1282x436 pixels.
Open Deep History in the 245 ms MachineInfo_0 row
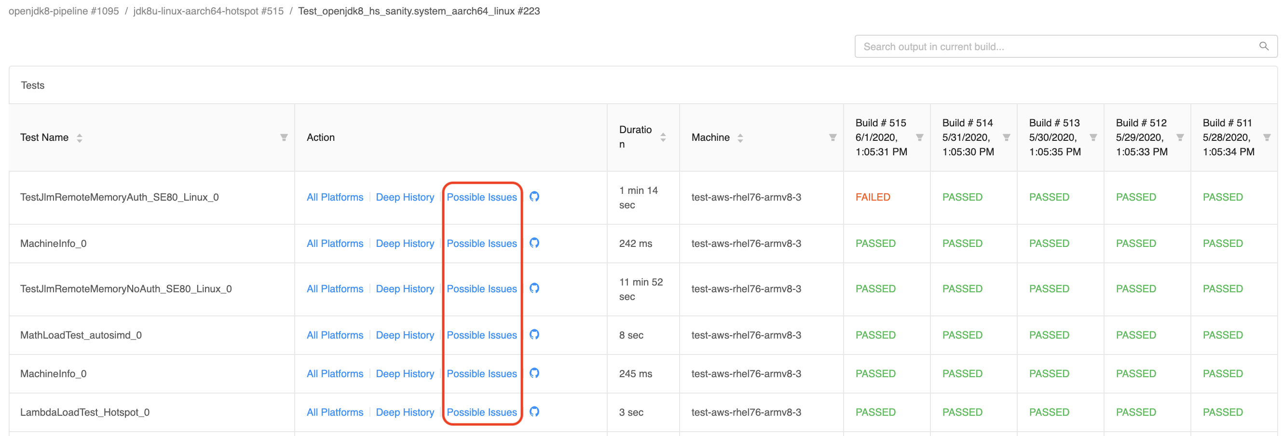pos(405,374)
